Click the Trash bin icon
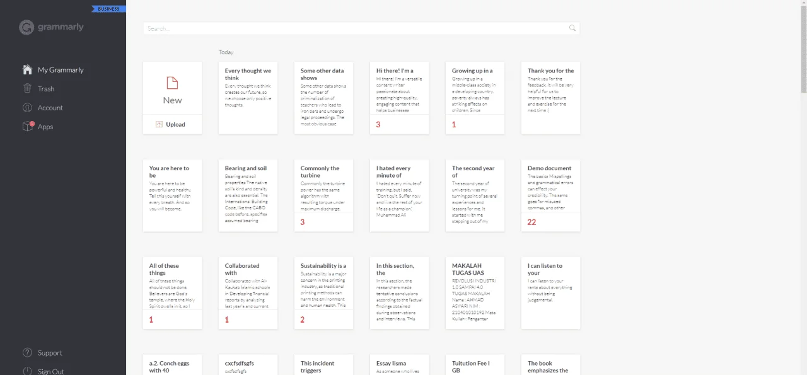 click(27, 88)
